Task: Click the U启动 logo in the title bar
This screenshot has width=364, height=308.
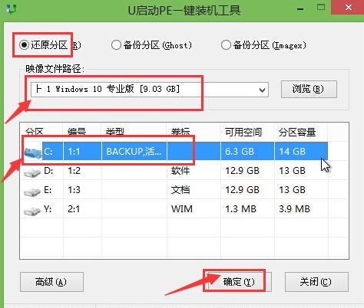Action: (x=12, y=8)
